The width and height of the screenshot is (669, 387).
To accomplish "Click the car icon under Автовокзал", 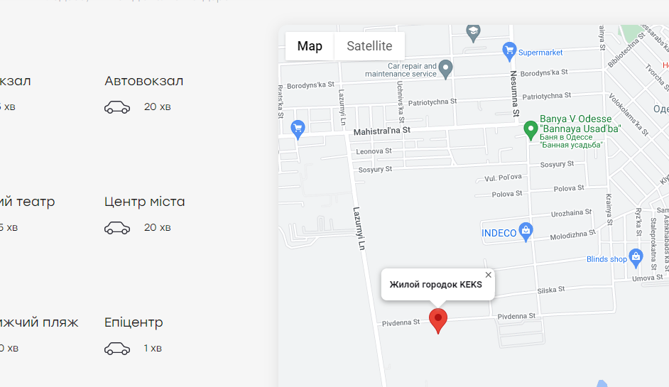I will pos(117,107).
